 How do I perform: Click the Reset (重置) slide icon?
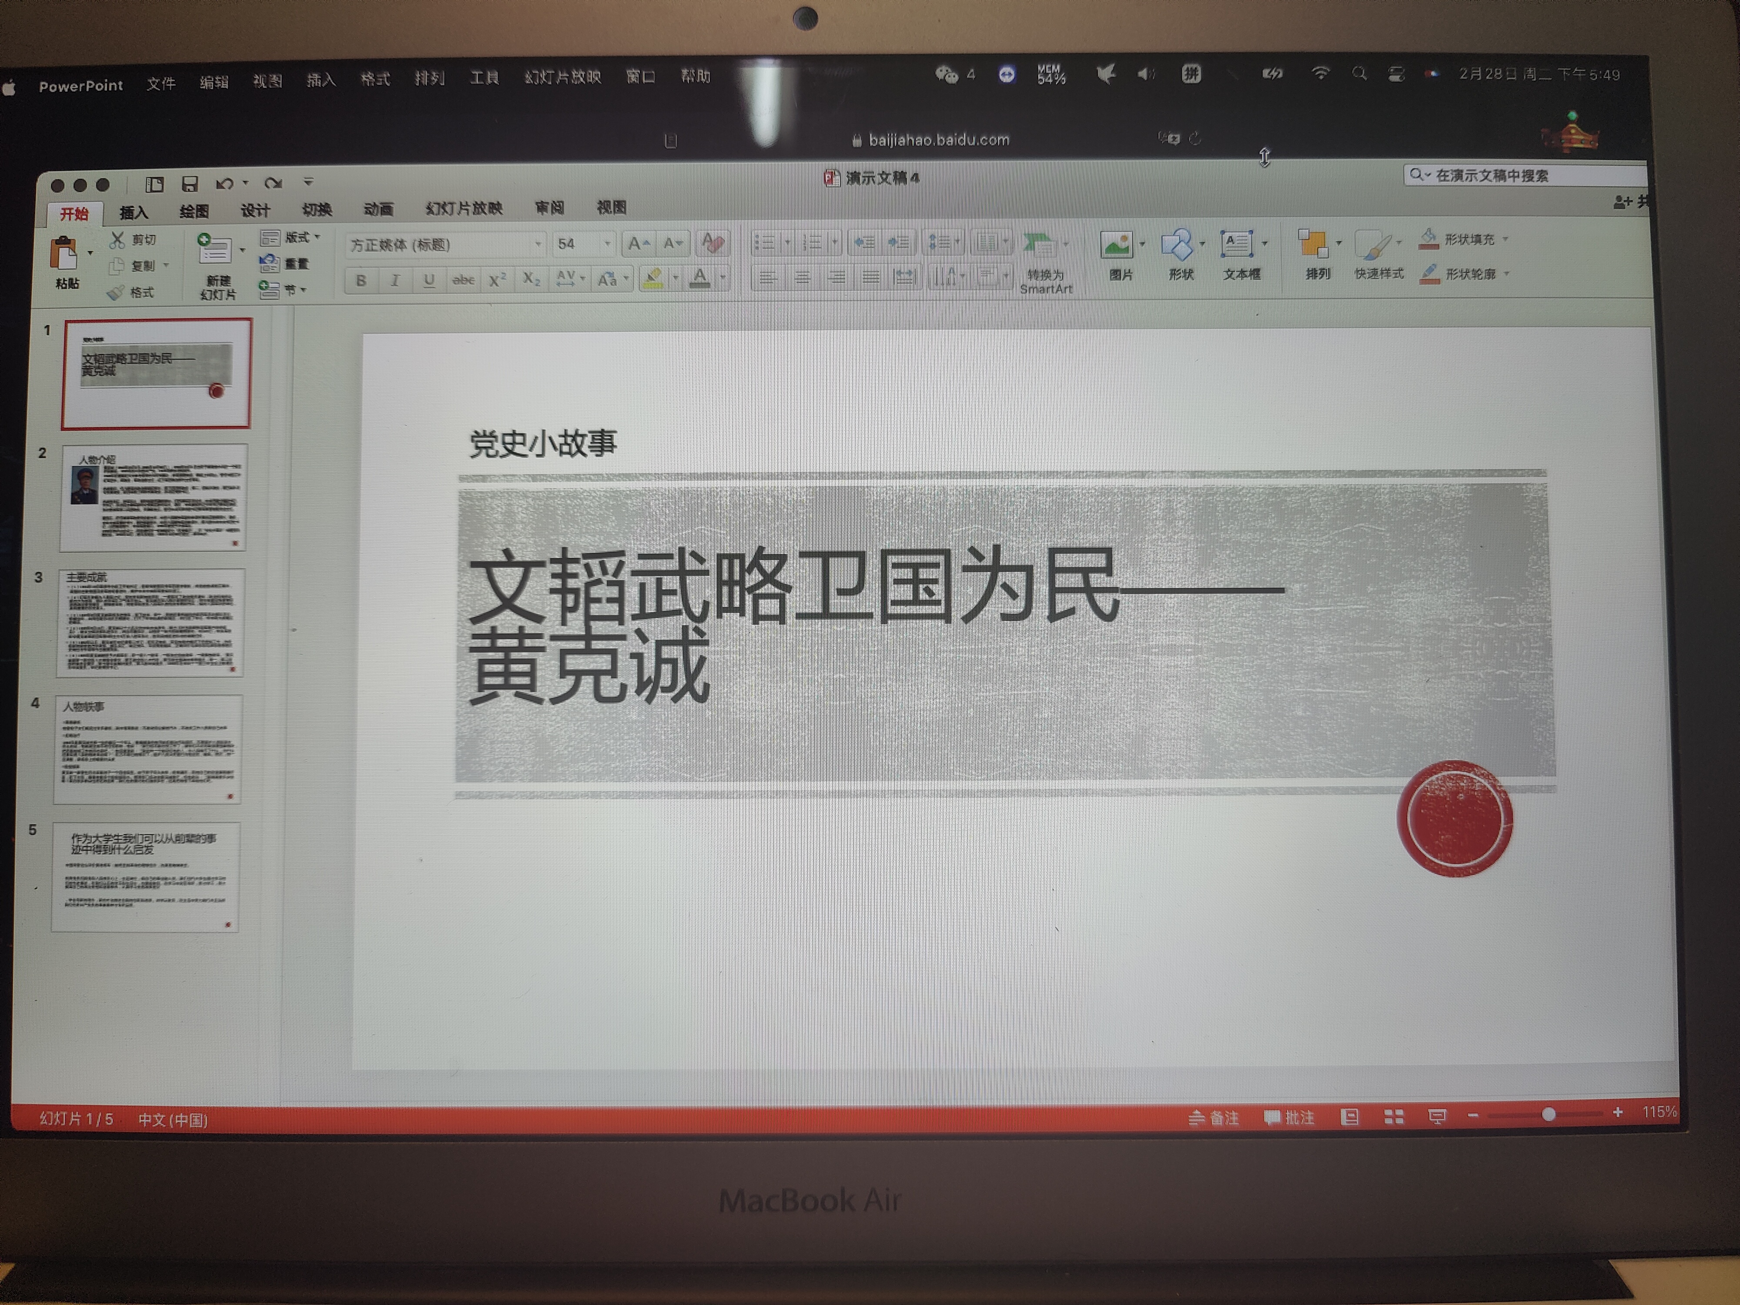pos(269,263)
